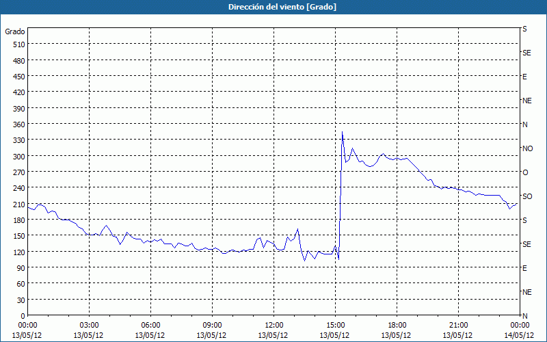Select the 450 degree axis label
This screenshot has width=547, height=342.
pyautogui.click(x=19, y=77)
